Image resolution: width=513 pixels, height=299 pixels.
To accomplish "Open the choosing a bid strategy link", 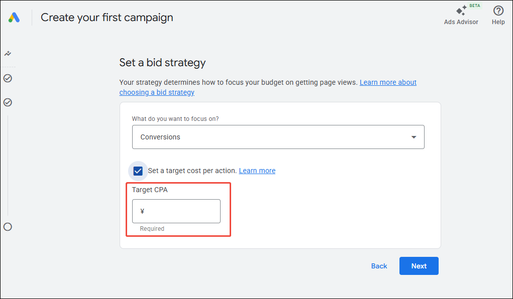I will coord(157,92).
